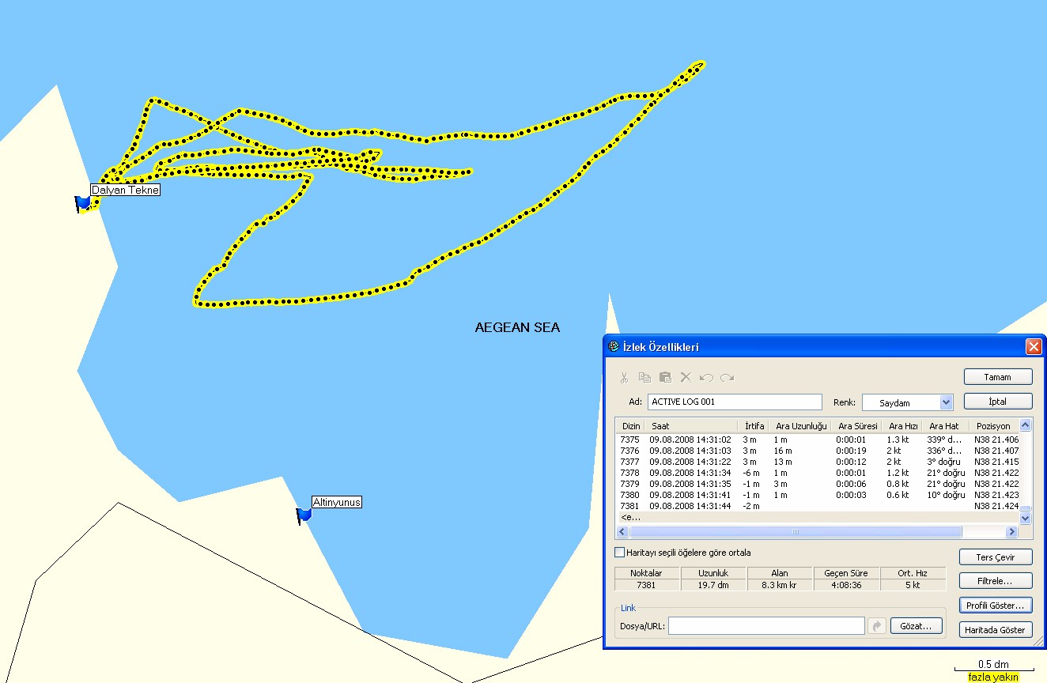The width and height of the screenshot is (1047, 683).
Task: Close the İzlek Özellikleri dialog
Action: click(1033, 346)
